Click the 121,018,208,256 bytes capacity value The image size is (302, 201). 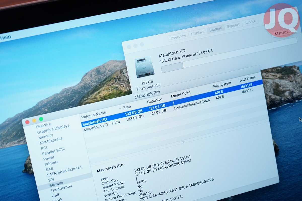[172, 166]
